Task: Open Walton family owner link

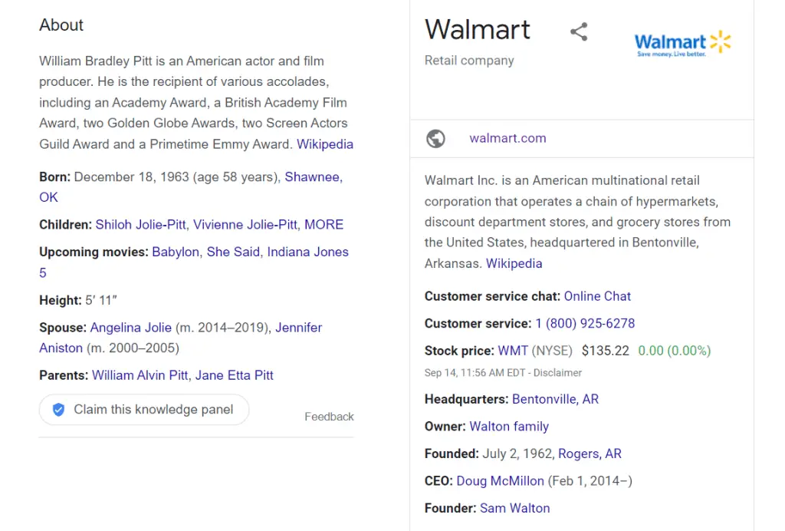Action: [x=509, y=427]
